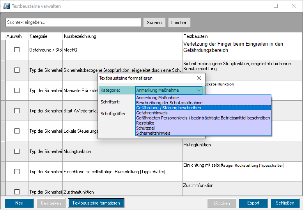The width and height of the screenshot is (303, 210).
Task: Select the Zustimmfunktion row checkbox
Action: 17,192
